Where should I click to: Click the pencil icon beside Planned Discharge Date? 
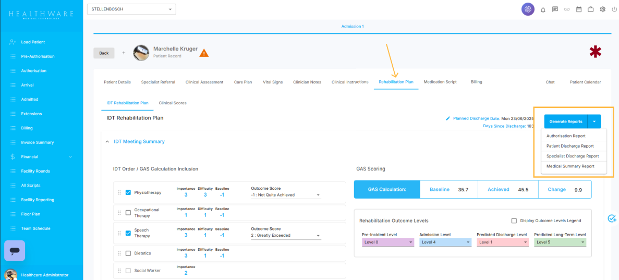[448, 118]
